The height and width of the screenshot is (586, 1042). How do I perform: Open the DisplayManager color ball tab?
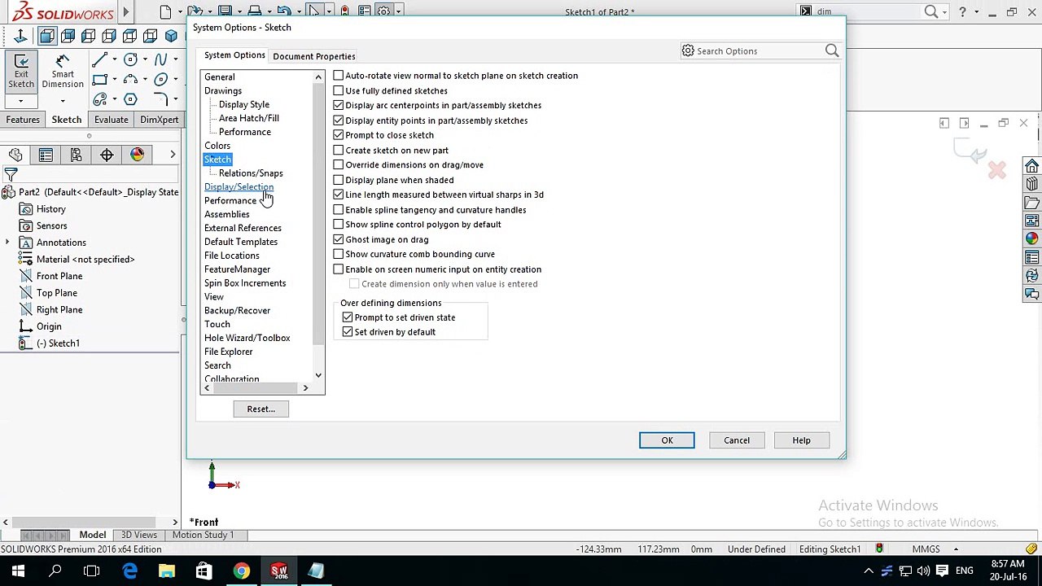(137, 155)
